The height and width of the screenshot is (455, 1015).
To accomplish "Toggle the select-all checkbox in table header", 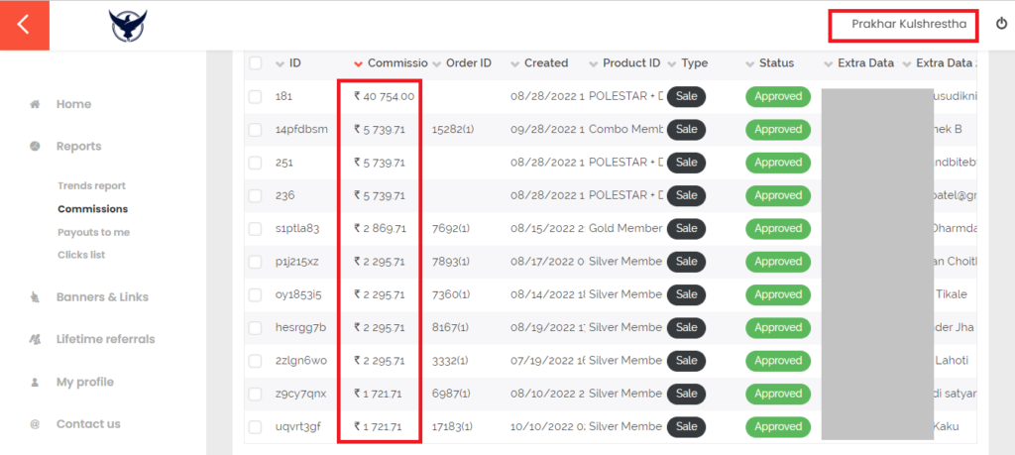I will (255, 63).
